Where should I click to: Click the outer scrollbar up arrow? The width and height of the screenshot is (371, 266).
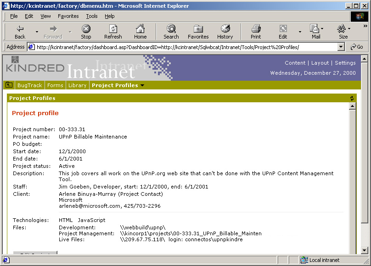pyautogui.click(x=365, y=58)
